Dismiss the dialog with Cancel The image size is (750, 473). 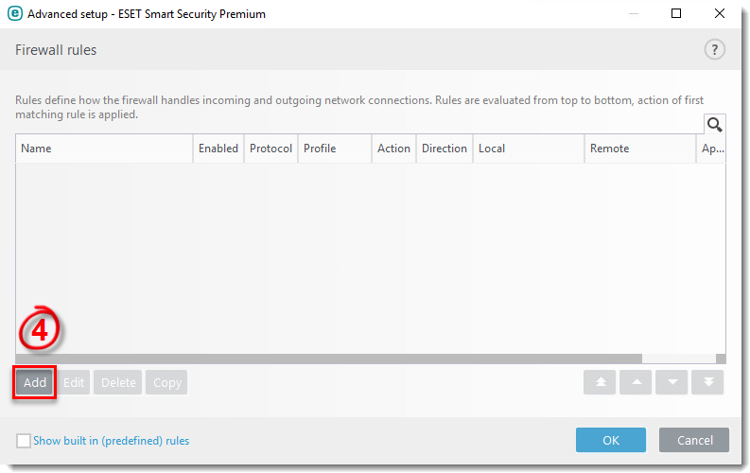pos(694,440)
